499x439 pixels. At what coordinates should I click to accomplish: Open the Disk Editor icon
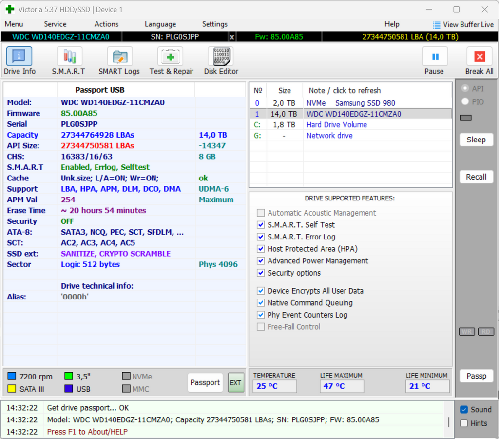tap(221, 57)
